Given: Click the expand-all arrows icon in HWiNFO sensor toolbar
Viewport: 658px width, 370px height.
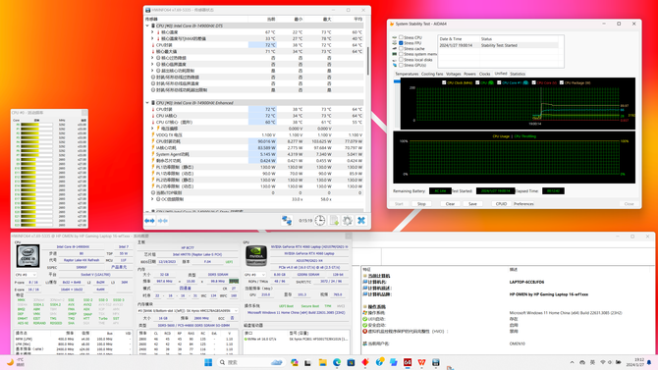Looking at the screenshot, I should click(x=149, y=221).
